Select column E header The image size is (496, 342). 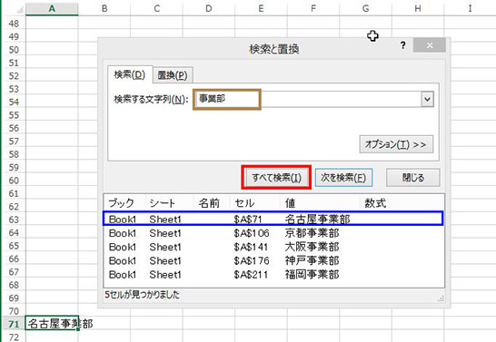261,8
